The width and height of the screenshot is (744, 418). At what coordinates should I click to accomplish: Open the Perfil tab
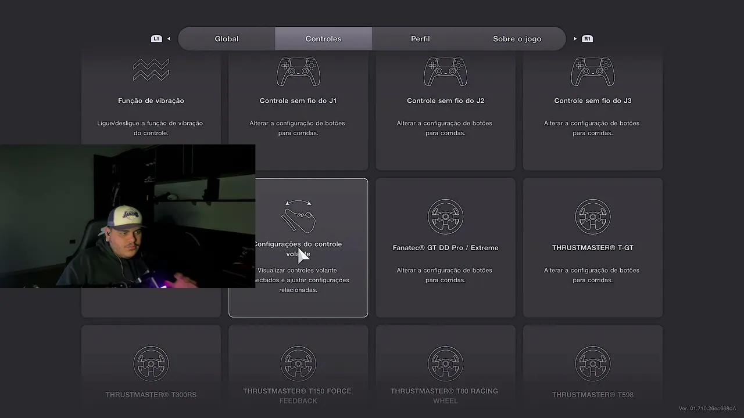pyautogui.click(x=420, y=39)
